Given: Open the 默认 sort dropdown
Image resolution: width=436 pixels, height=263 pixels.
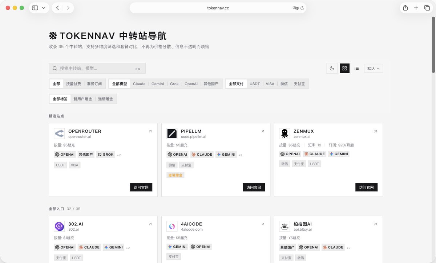Looking at the screenshot, I should click(374, 68).
